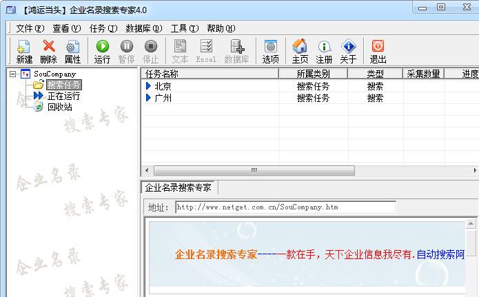Screen dimensions: 479x297
Task: Click the SouCompany root node icon
Action: tap(26, 74)
